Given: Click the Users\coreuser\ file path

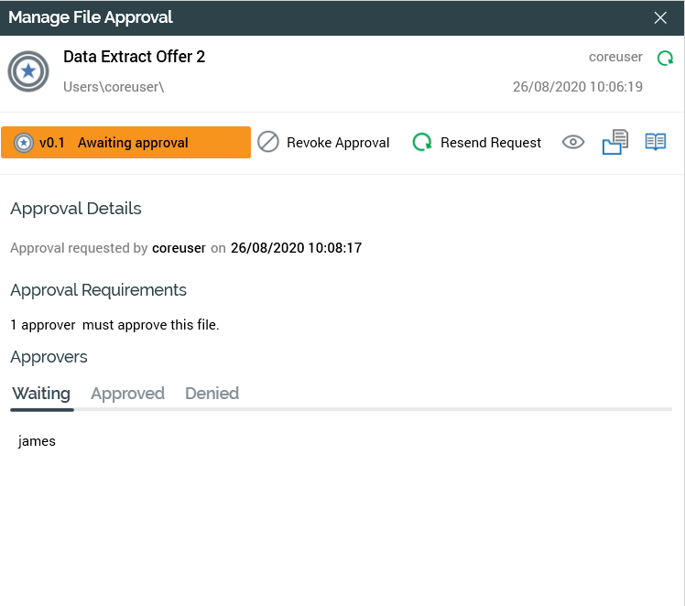Looking at the screenshot, I should tap(114, 87).
